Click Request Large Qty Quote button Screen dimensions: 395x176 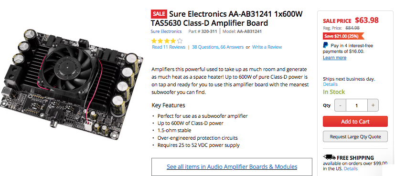pos(355,137)
